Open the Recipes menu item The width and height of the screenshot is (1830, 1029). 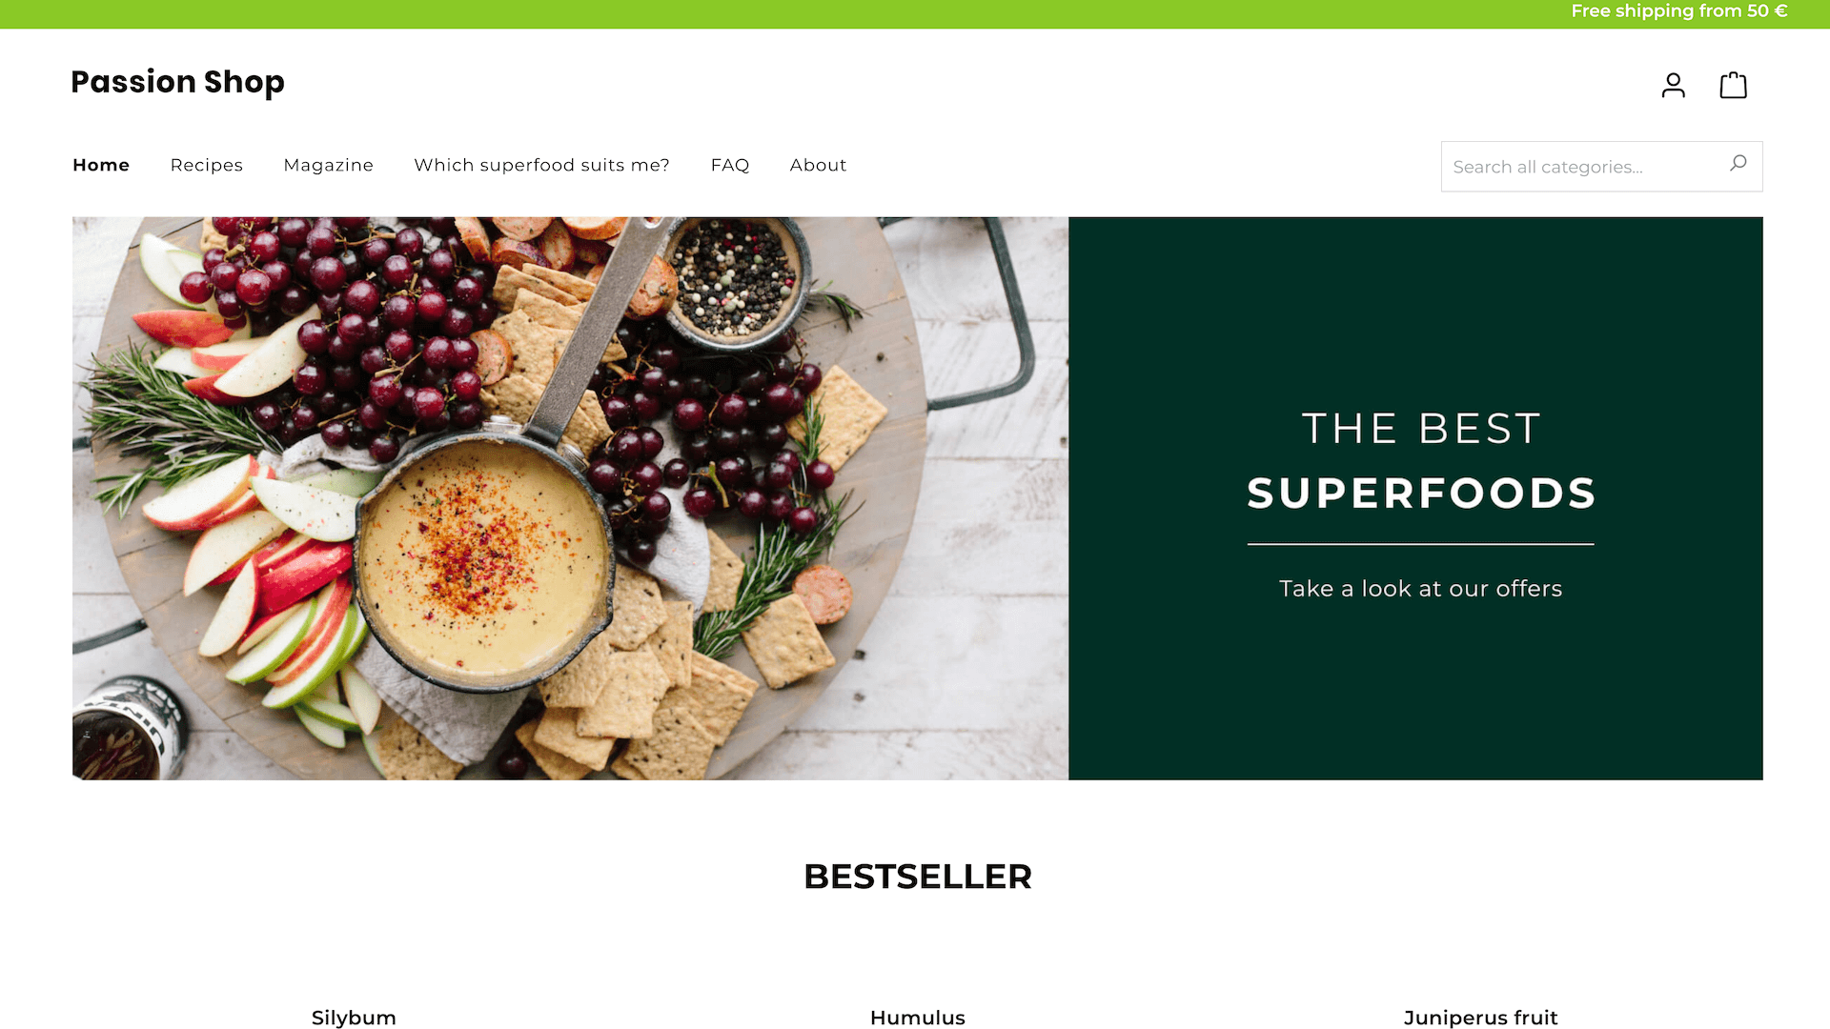[x=206, y=165]
